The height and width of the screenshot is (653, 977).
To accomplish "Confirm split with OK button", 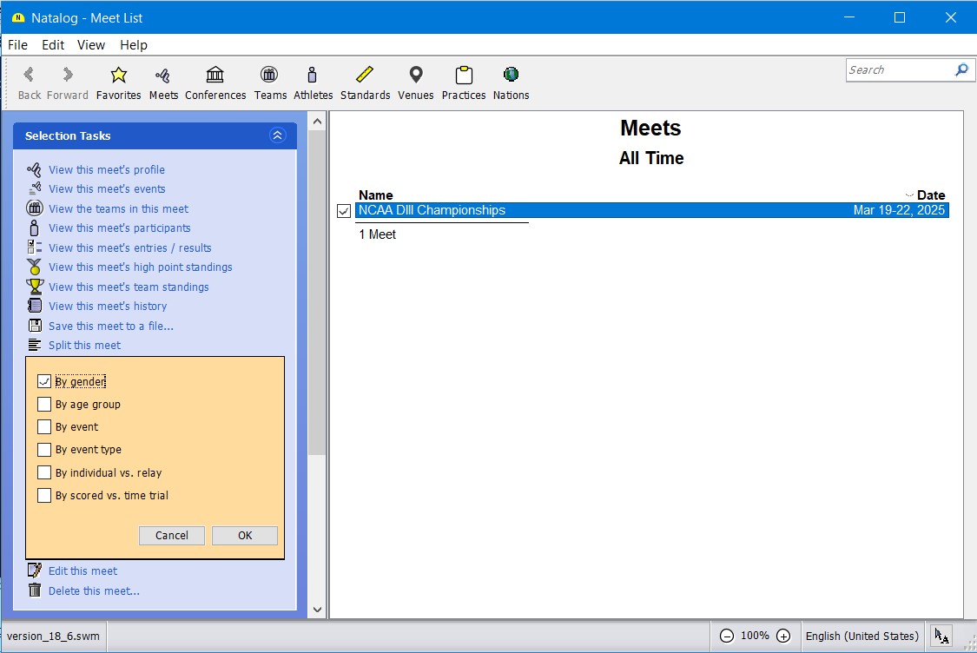I will [245, 536].
